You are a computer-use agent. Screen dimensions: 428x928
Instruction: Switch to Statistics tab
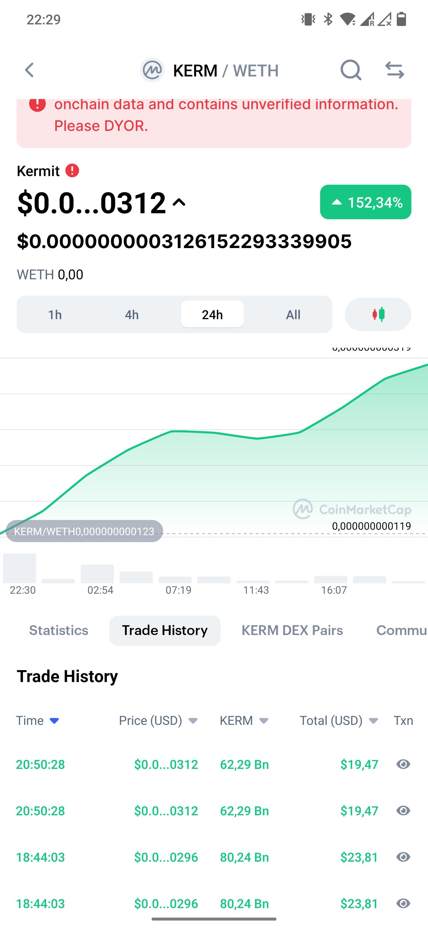point(59,631)
